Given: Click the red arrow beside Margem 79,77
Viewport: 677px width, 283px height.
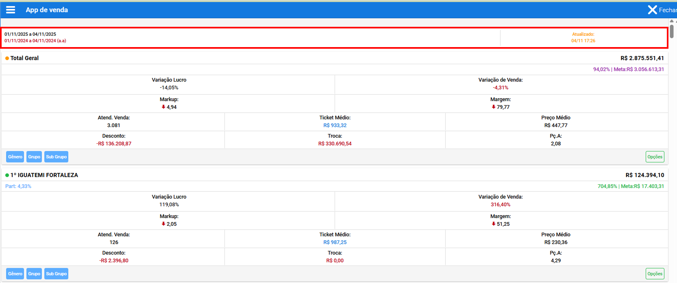Looking at the screenshot, I should tap(494, 107).
